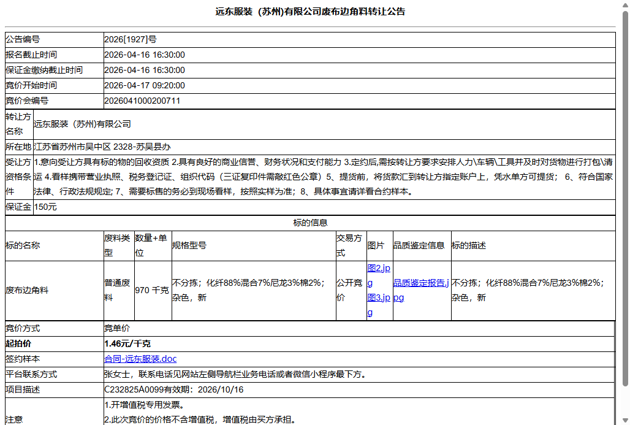Click the 受让方资格条件 label cell

pos(19,177)
